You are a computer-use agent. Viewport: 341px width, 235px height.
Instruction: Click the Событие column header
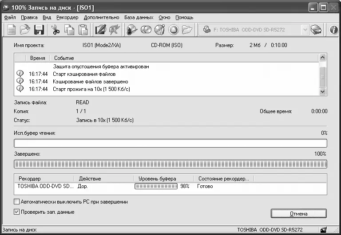coord(64,58)
